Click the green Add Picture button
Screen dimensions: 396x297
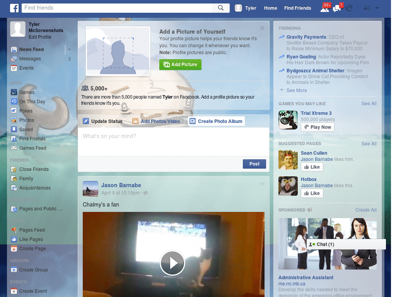(180, 65)
